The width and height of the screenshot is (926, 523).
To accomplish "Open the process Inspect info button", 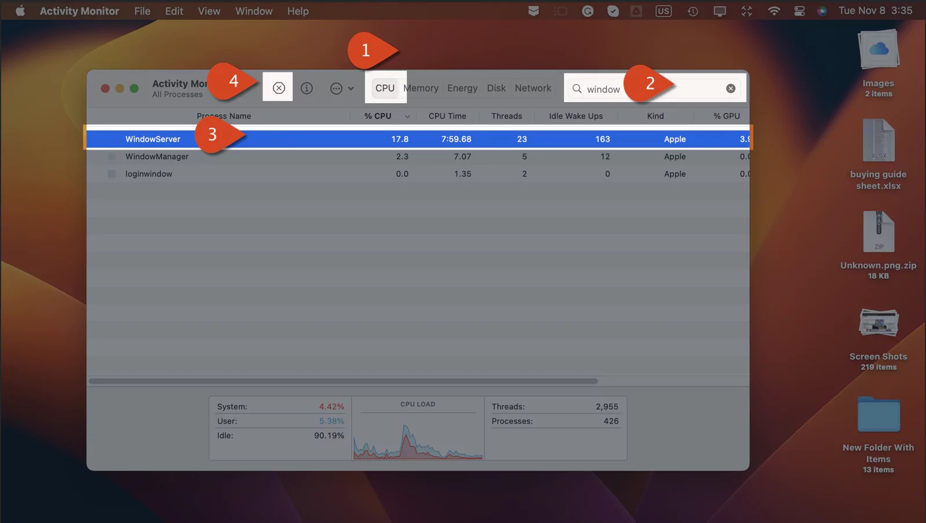I will click(x=307, y=88).
